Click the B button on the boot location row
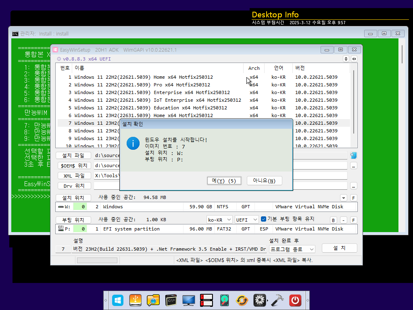 click(333, 220)
